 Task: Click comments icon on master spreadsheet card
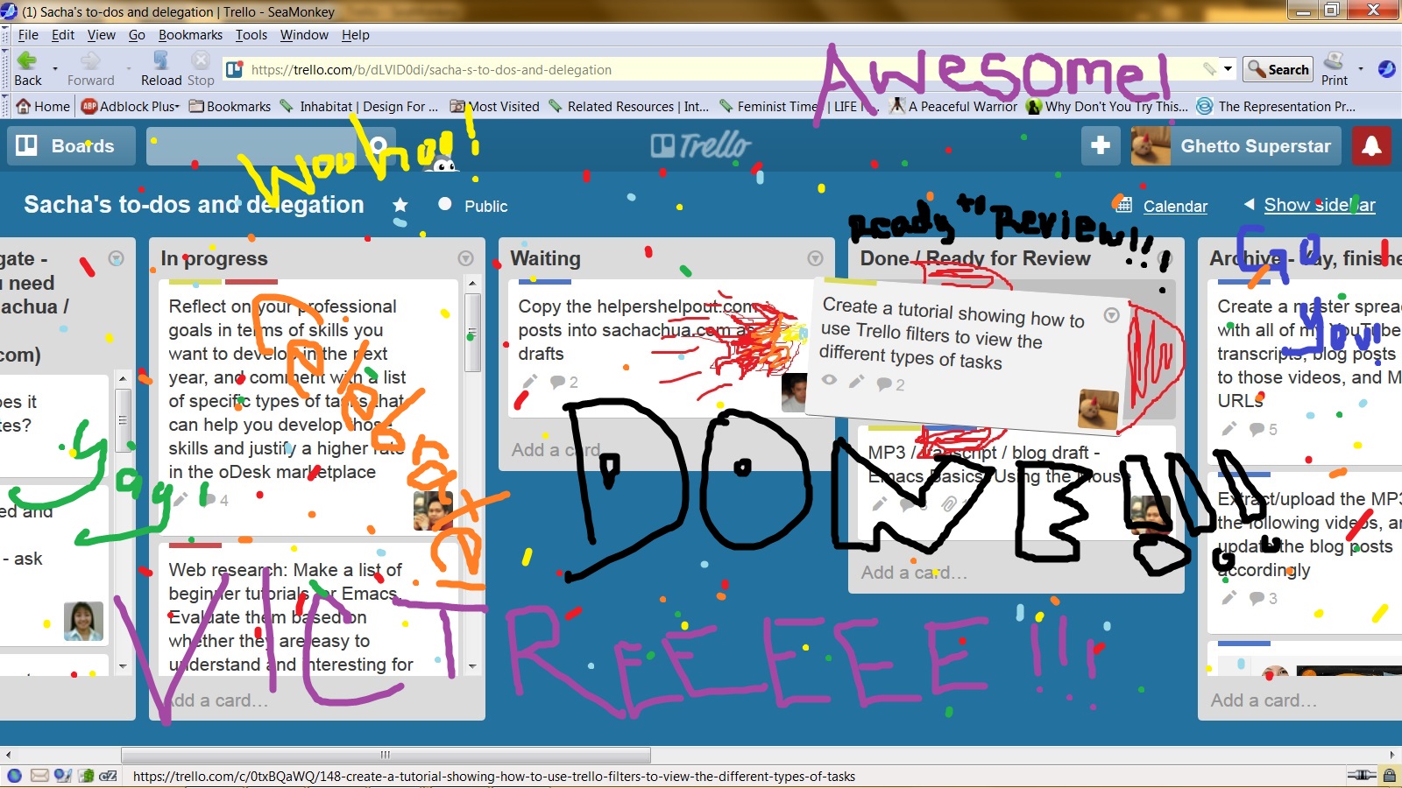coord(1257,429)
